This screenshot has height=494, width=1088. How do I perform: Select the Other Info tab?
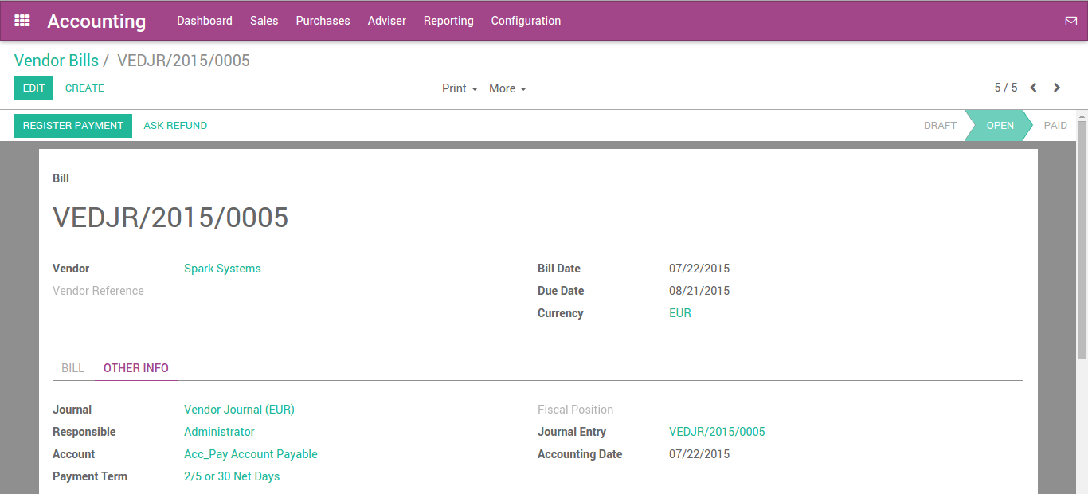135,367
